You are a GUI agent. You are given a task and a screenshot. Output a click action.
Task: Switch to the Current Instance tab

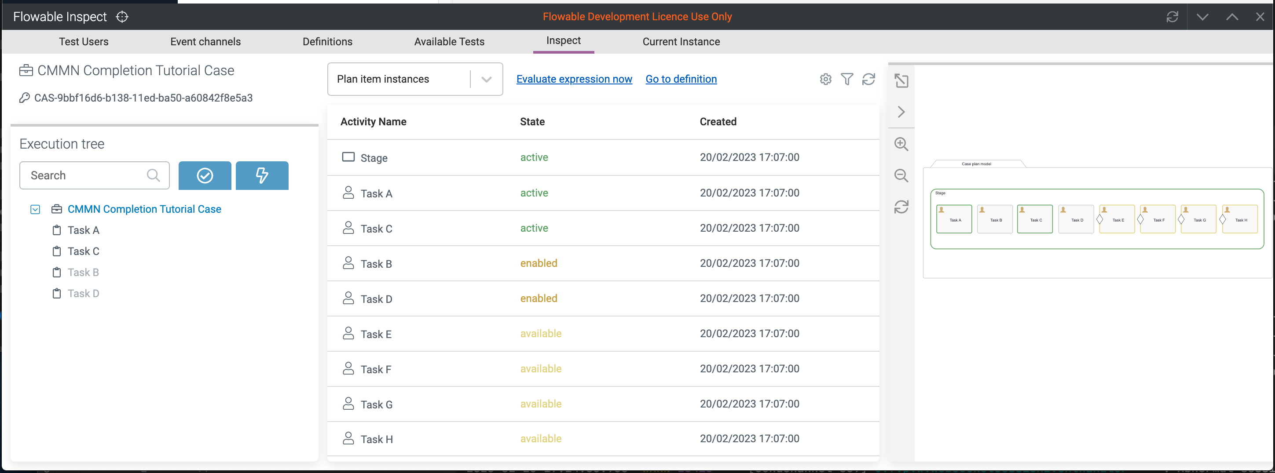point(681,42)
